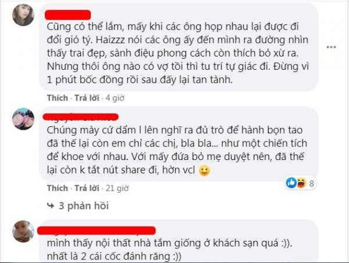Image resolution: width=349 pixels, height=263 pixels.
Task: Open the redacted name of third commenter
Action: click(97, 230)
